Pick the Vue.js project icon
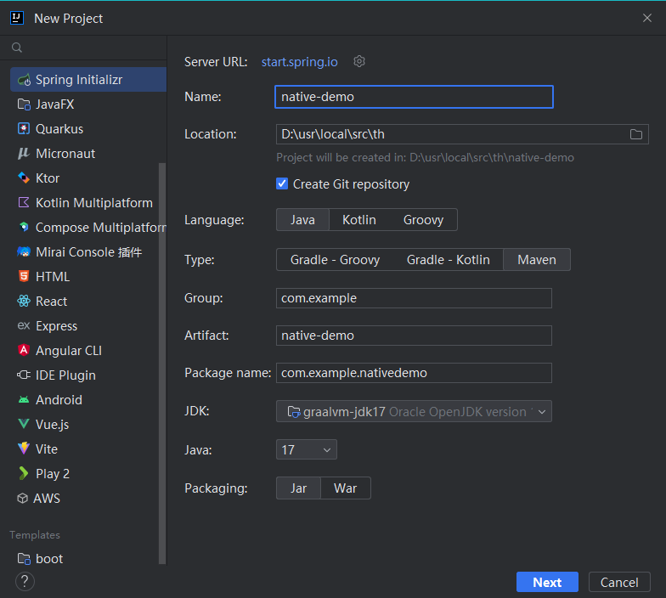The image size is (666, 598). pyautogui.click(x=24, y=425)
